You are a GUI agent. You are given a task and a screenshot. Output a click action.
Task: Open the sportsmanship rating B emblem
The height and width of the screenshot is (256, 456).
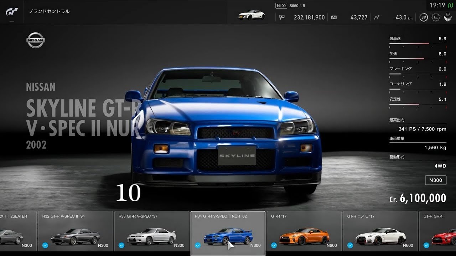(447, 17)
